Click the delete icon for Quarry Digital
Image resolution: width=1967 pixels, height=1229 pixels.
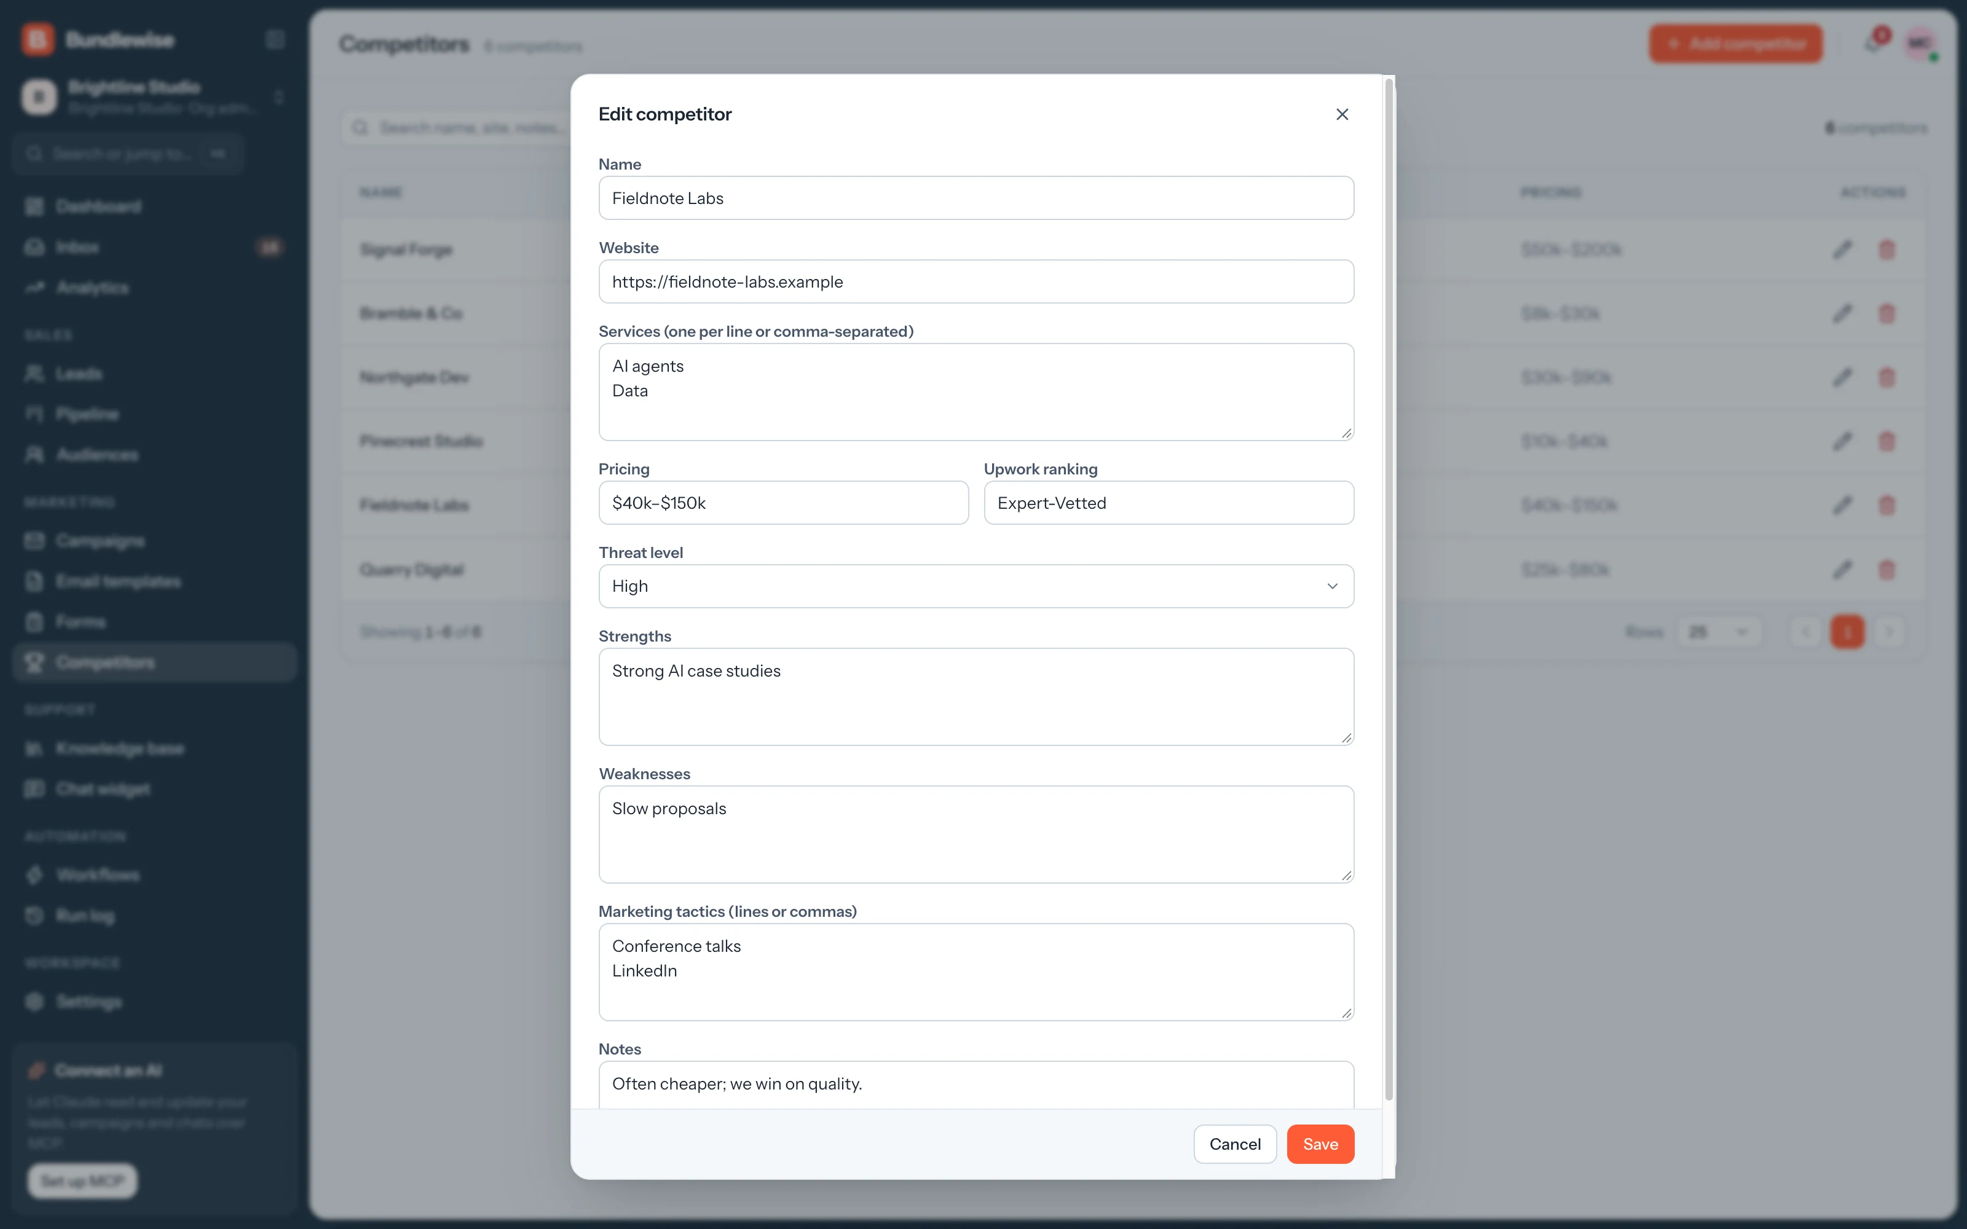1886,570
